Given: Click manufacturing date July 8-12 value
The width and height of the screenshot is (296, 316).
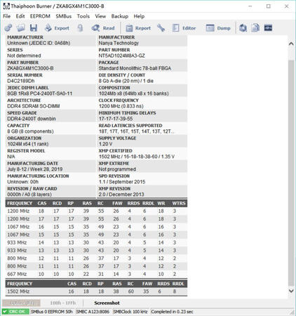Looking at the screenshot, I should 35,169.
